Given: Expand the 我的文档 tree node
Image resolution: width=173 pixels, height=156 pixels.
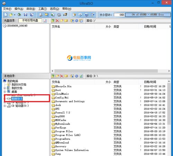Looking at the screenshot, I should click(x=5, y=88).
